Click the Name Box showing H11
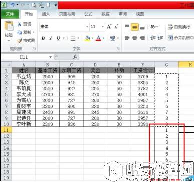194x182 pixels. pos(25,57)
